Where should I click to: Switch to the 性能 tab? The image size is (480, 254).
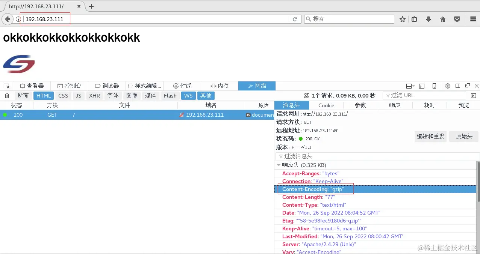[182, 86]
